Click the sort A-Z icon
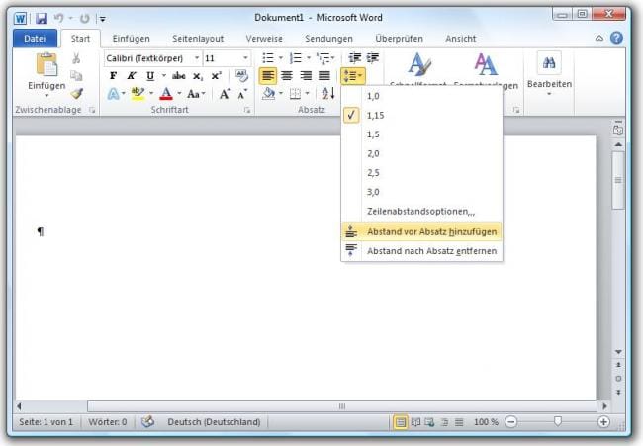This screenshot has height=446, width=643. point(328,94)
